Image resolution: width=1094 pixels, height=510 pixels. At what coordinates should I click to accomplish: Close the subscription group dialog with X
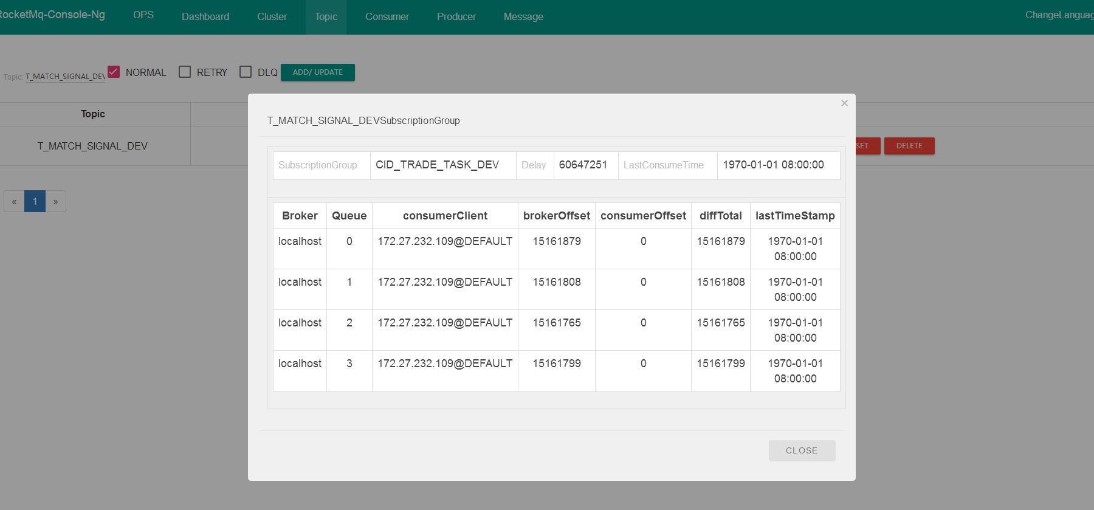(x=844, y=103)
